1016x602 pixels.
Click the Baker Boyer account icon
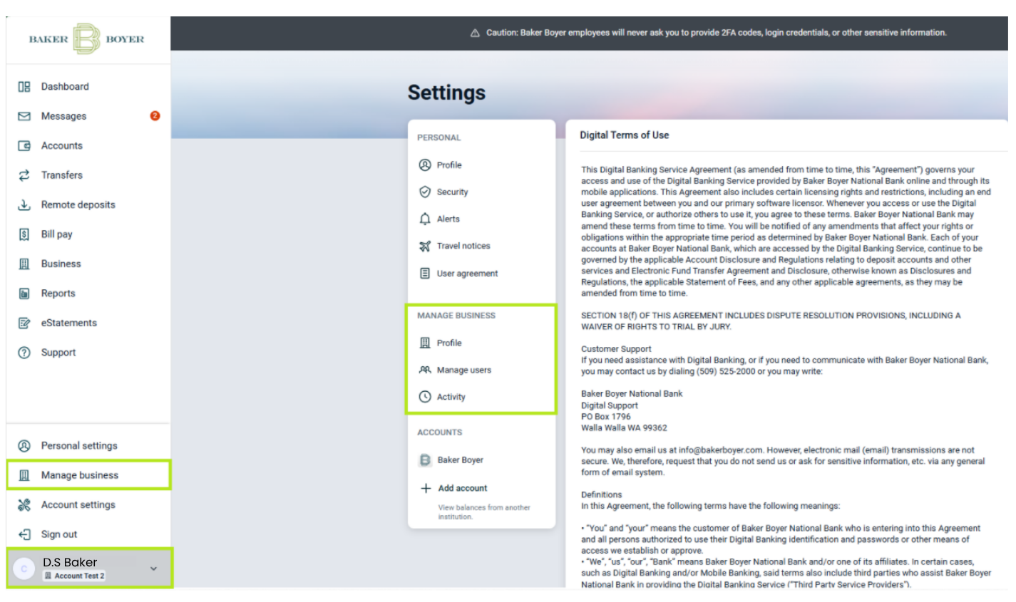point(426,460)
